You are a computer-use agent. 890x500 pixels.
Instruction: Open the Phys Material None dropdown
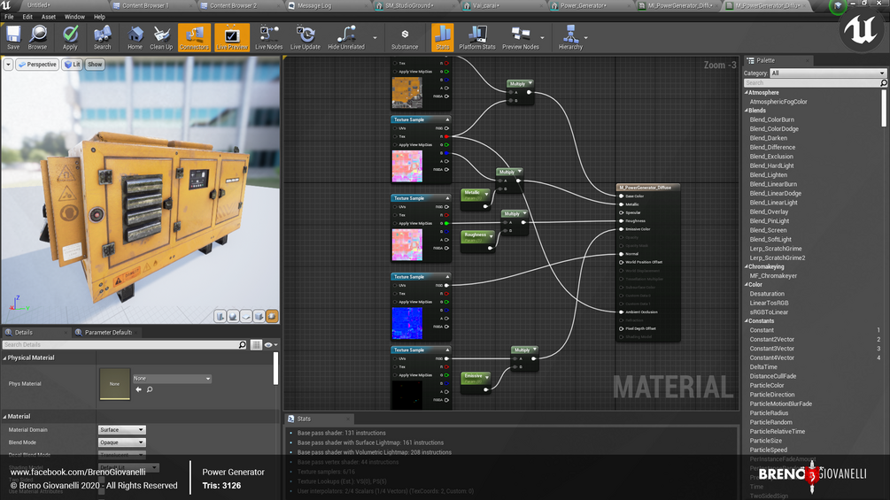(172, 378)
